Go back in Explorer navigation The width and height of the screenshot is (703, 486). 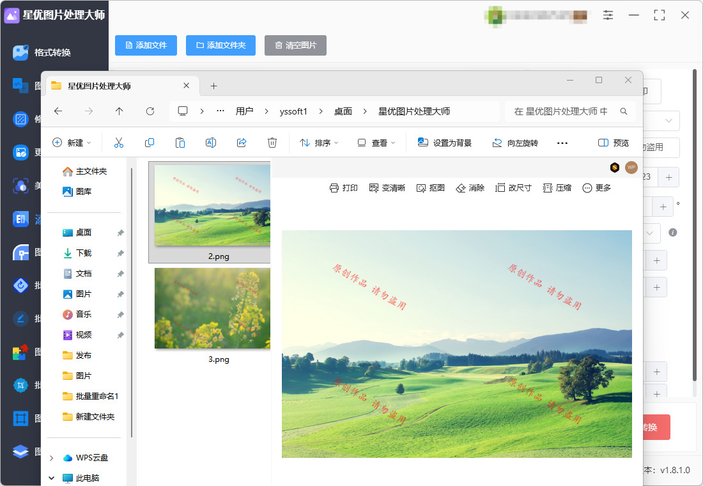point(58,111)
